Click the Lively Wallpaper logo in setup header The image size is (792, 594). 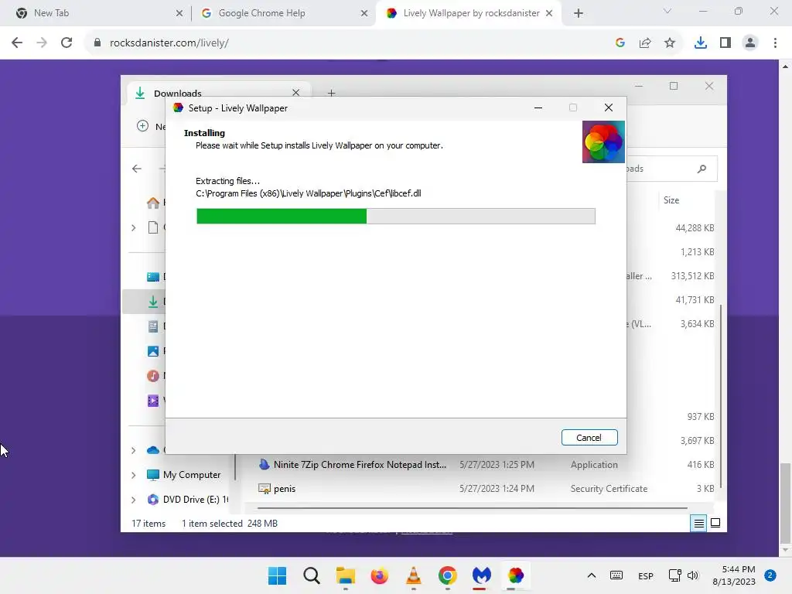point(603,142)
